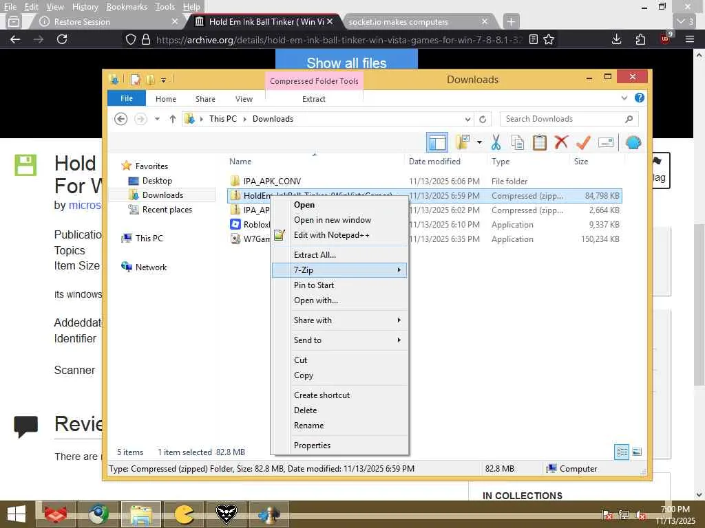Choose Edit with Notepad++

(339, 235)
